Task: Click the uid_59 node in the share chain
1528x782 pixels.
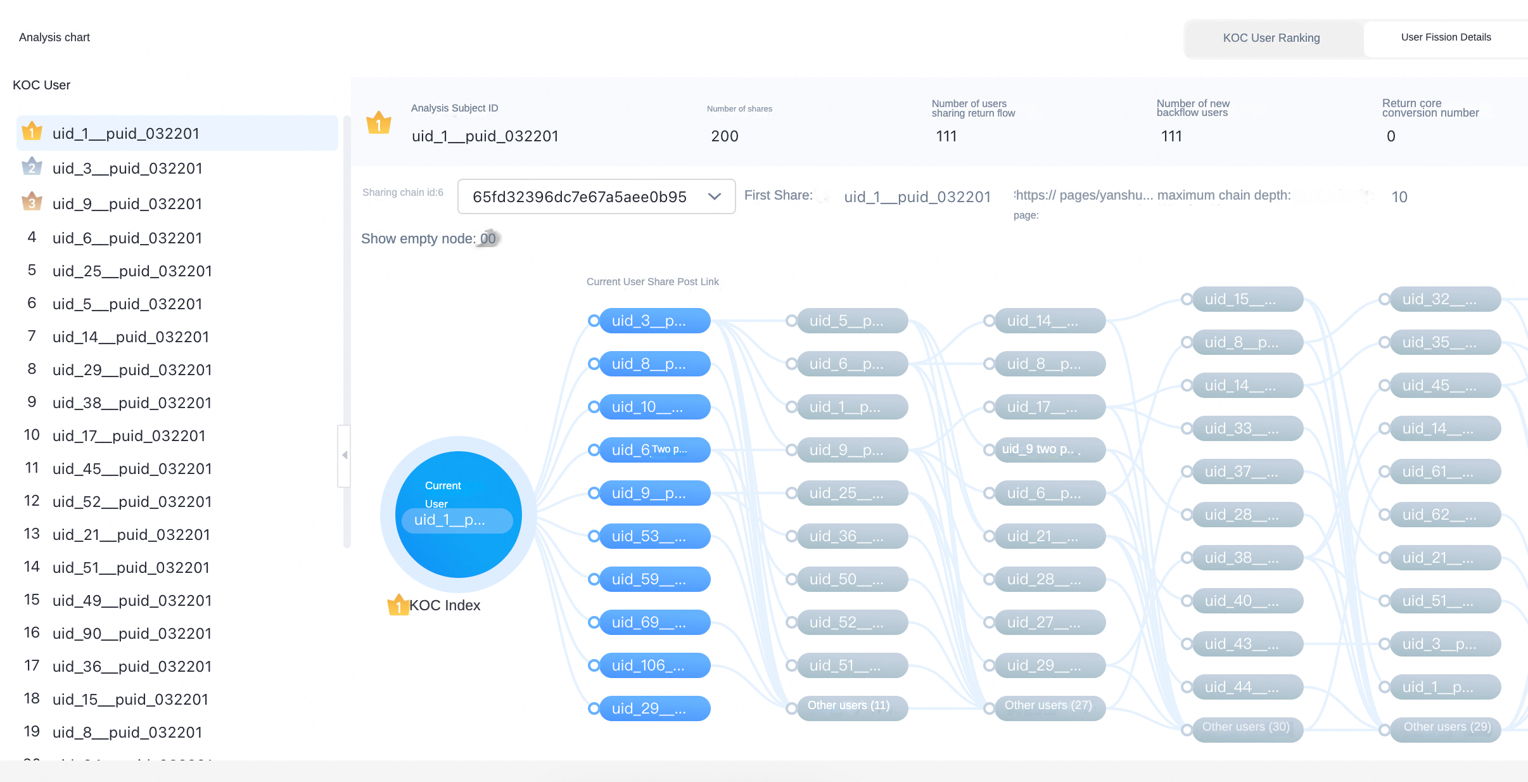Action: pos(655,579)
